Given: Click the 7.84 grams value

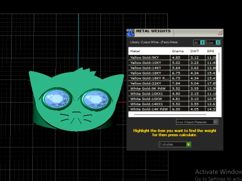Looking at the screenshot, I should pos(176,83).
